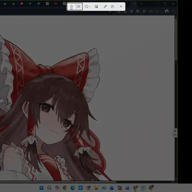Screen dimensions: 192x192
Task: Open File Explorer folder icon
Action: click(x=96, y=188)
